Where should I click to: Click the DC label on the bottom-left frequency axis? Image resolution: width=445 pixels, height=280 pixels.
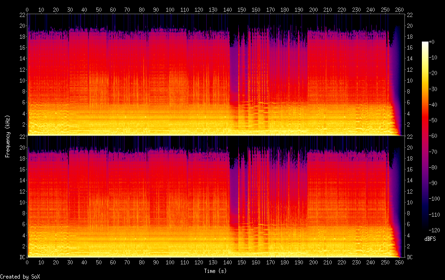click(22, 257)
